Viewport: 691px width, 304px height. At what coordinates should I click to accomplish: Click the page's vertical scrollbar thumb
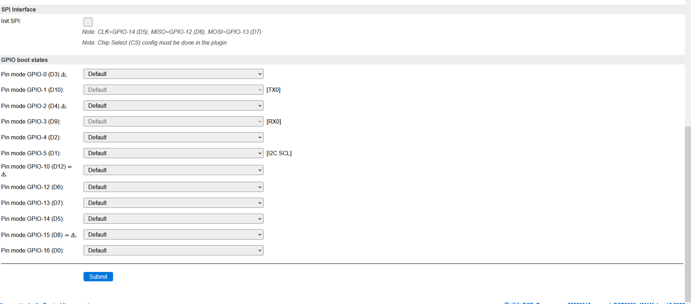tap(688, 213)
